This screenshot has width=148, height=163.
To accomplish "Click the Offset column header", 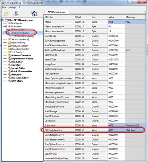I will [x=82, y=17].
